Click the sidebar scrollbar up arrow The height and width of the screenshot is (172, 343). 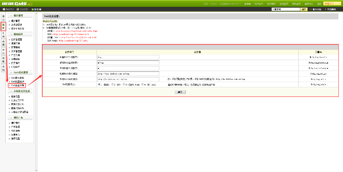tap(37, 14)
